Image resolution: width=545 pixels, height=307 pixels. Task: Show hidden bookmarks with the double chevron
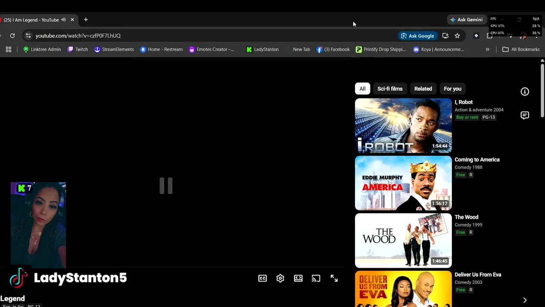pyautogui.click(x=488, y=49)
